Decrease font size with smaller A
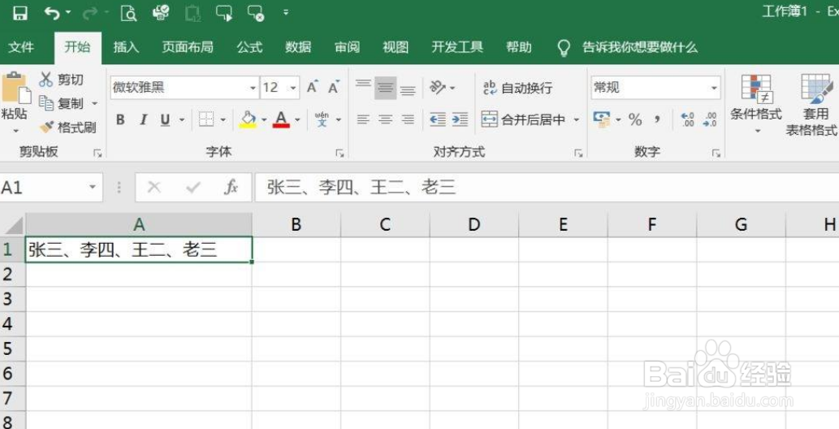 [335, 87]
